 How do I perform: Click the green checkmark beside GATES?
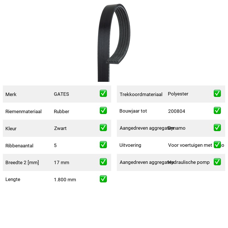click(x=103, y=93)
